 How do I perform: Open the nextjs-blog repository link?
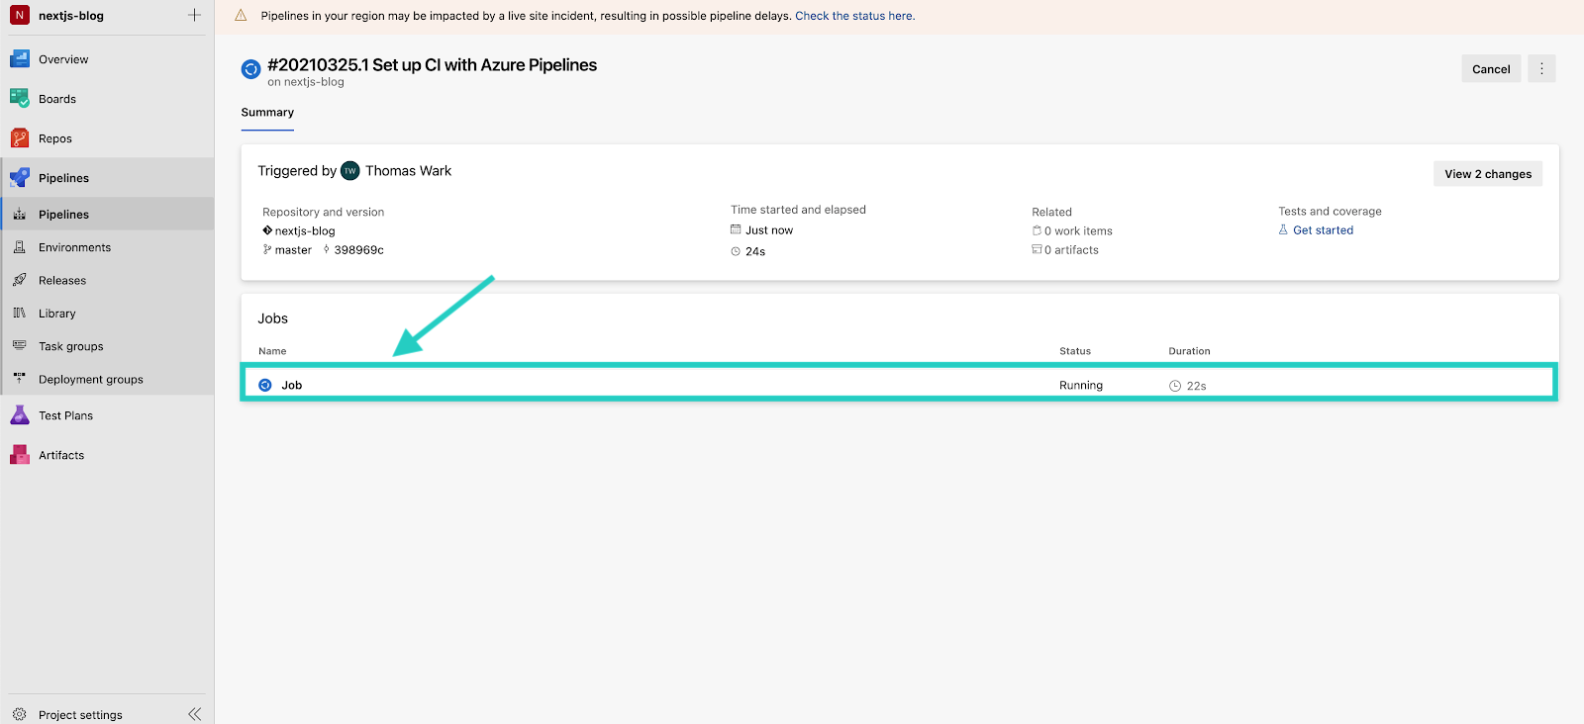(x=305, y=230)
